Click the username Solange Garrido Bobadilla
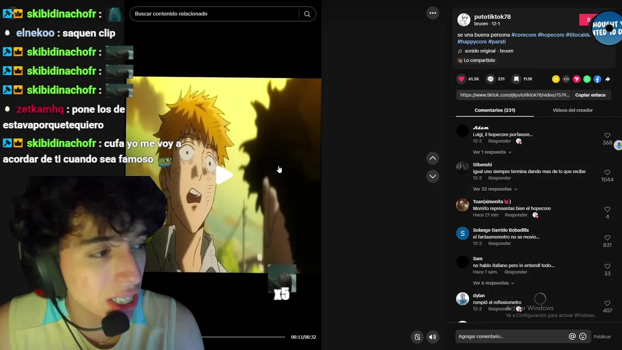622x350 pixels. 501,230
